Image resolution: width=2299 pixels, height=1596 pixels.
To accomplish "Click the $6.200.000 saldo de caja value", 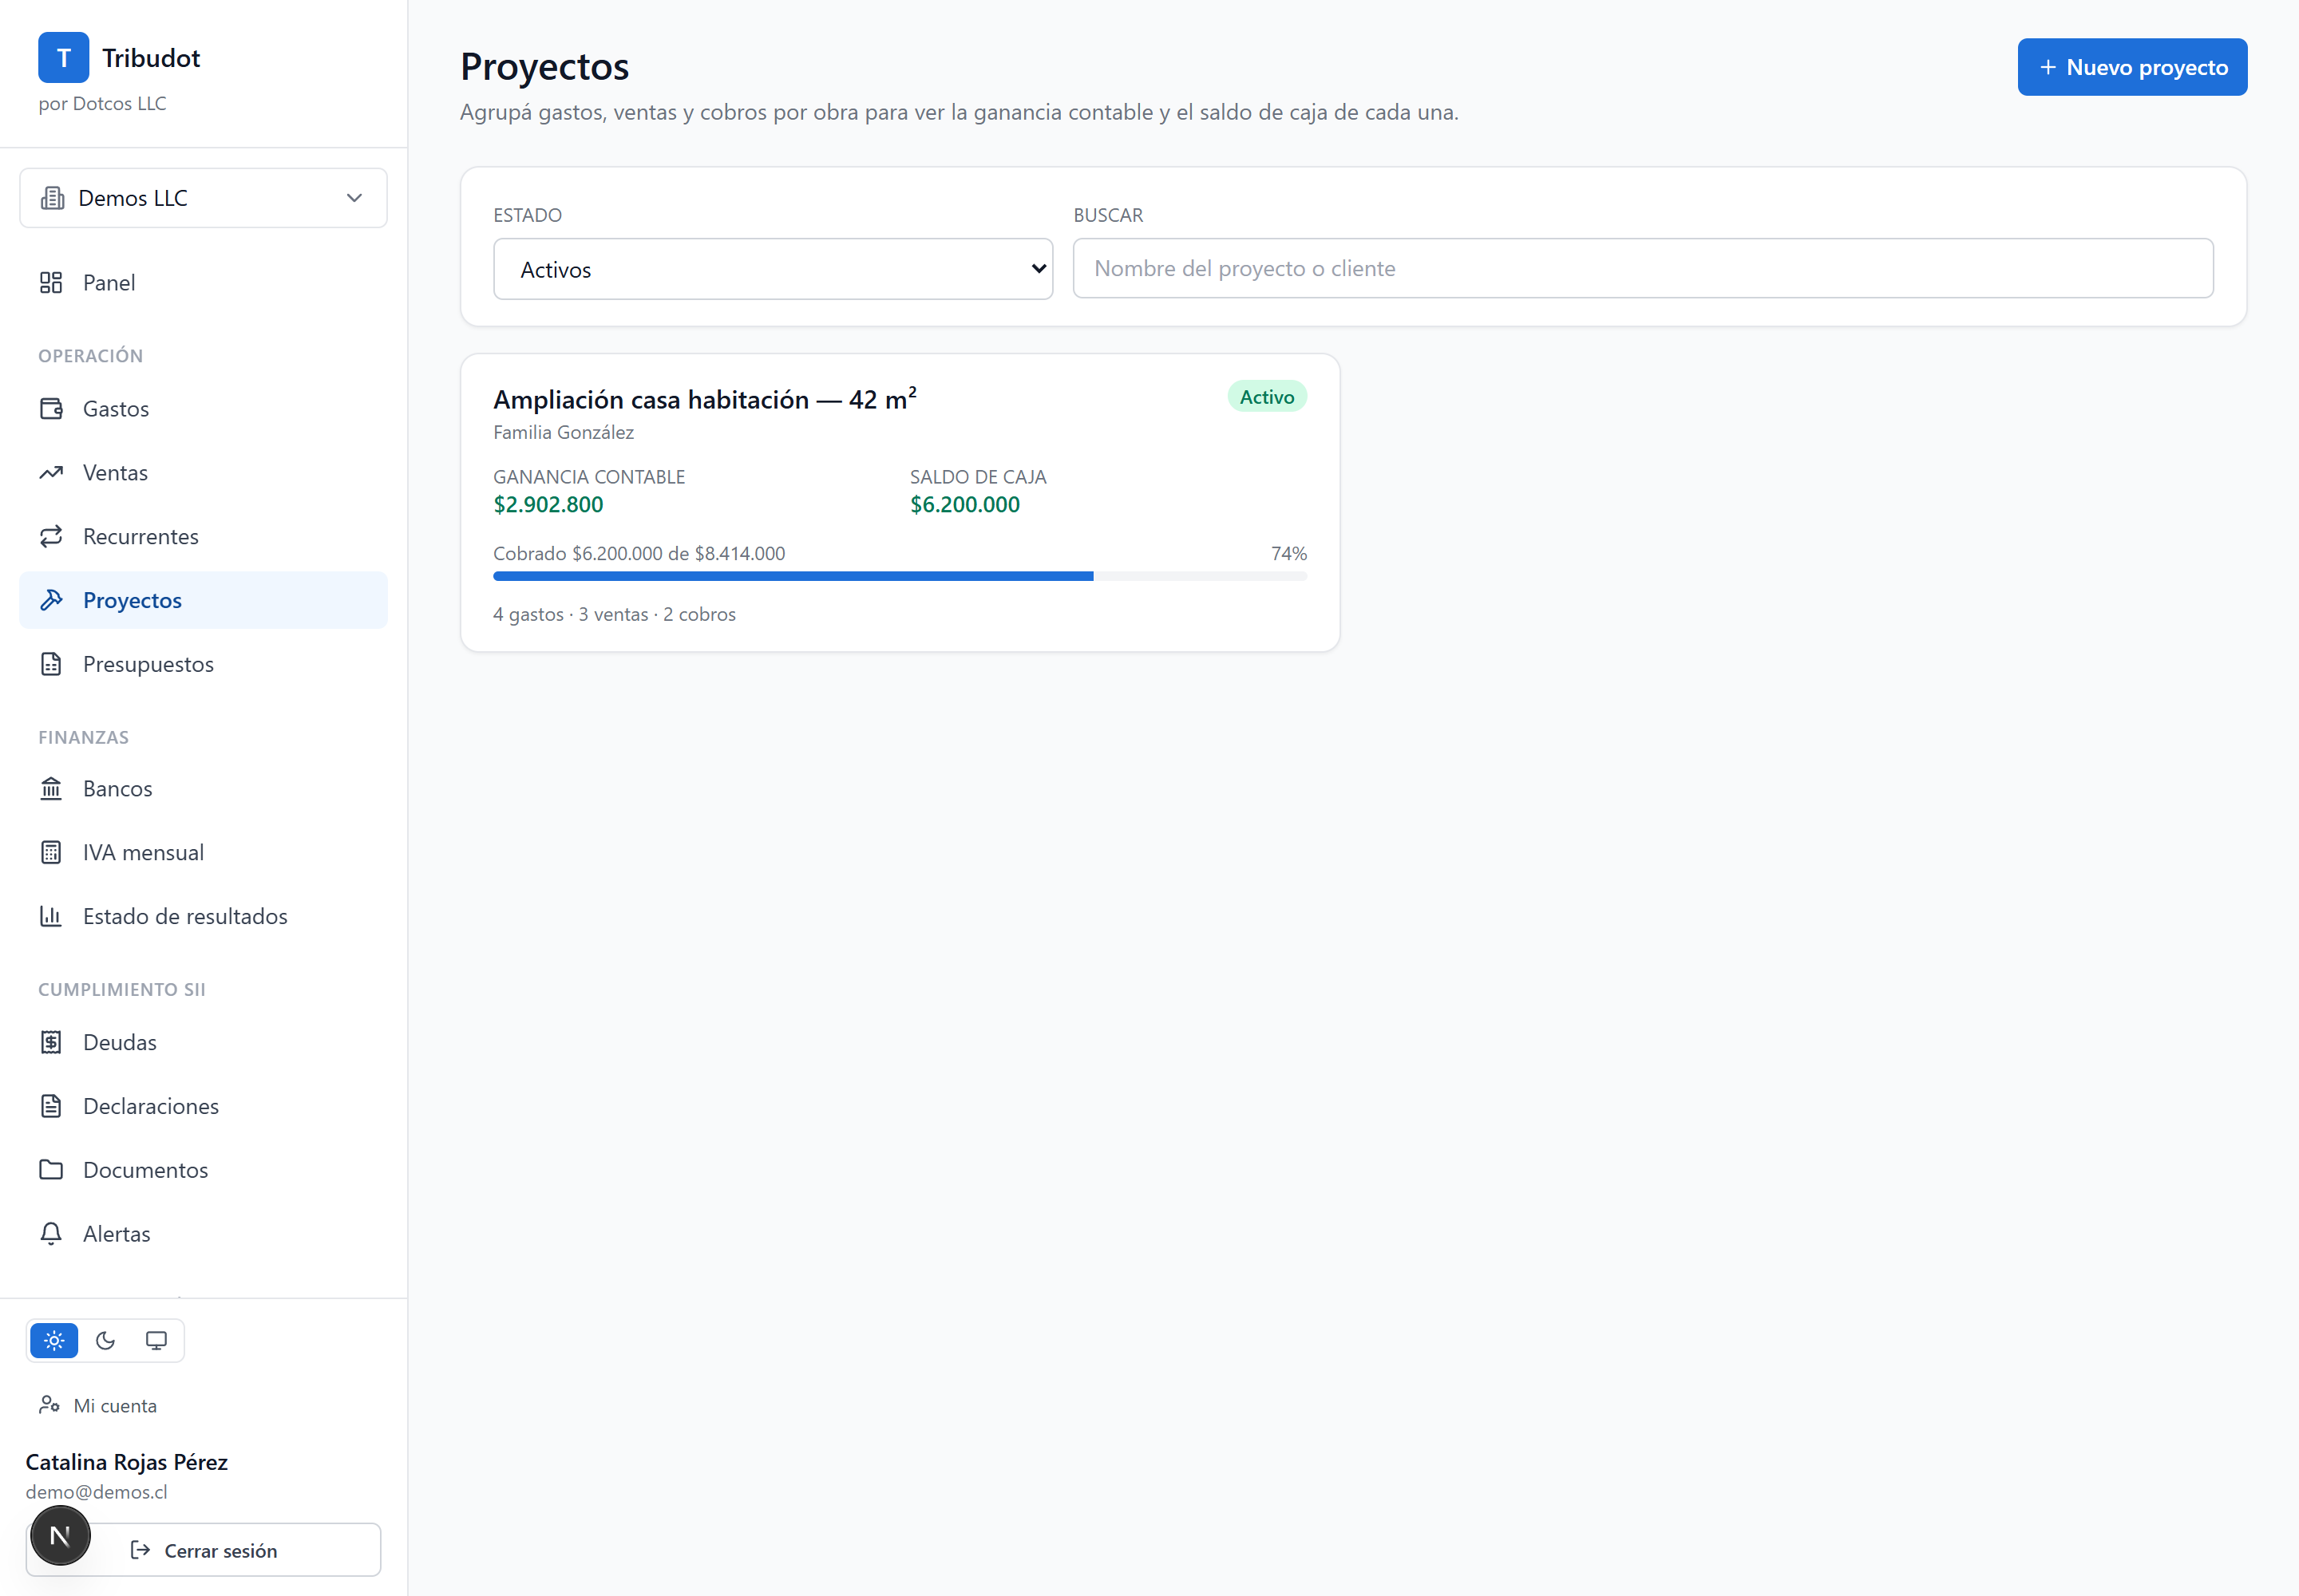I will [964, 504].
